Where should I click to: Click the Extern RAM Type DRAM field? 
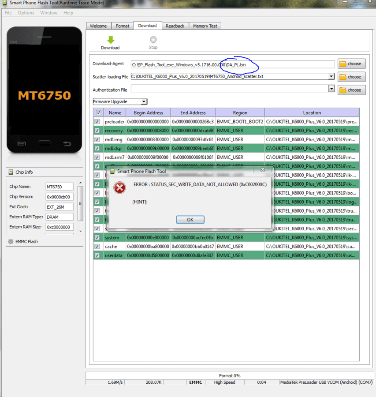click(60, 217)
